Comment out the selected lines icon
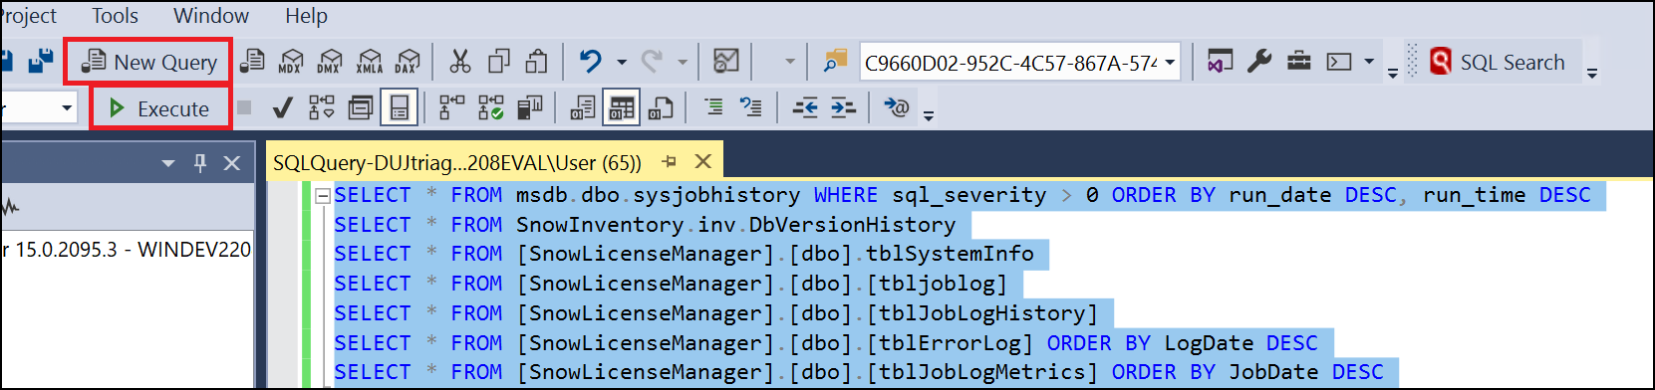This screenshot has height=390, width=1655. point(713,106)
